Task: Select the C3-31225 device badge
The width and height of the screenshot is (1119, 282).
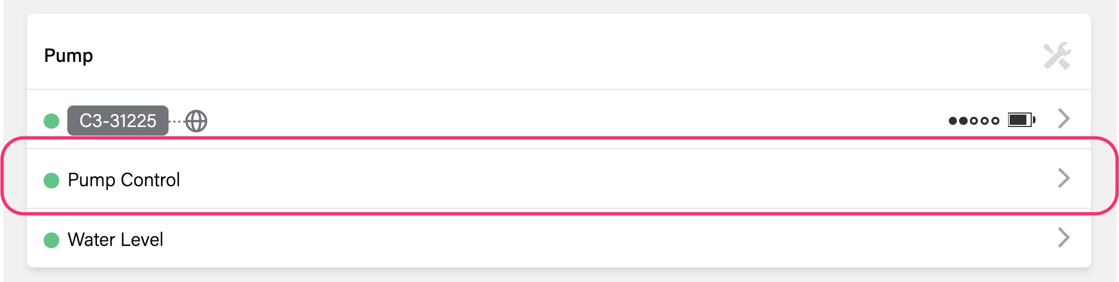Action: (x=118, y=121)
